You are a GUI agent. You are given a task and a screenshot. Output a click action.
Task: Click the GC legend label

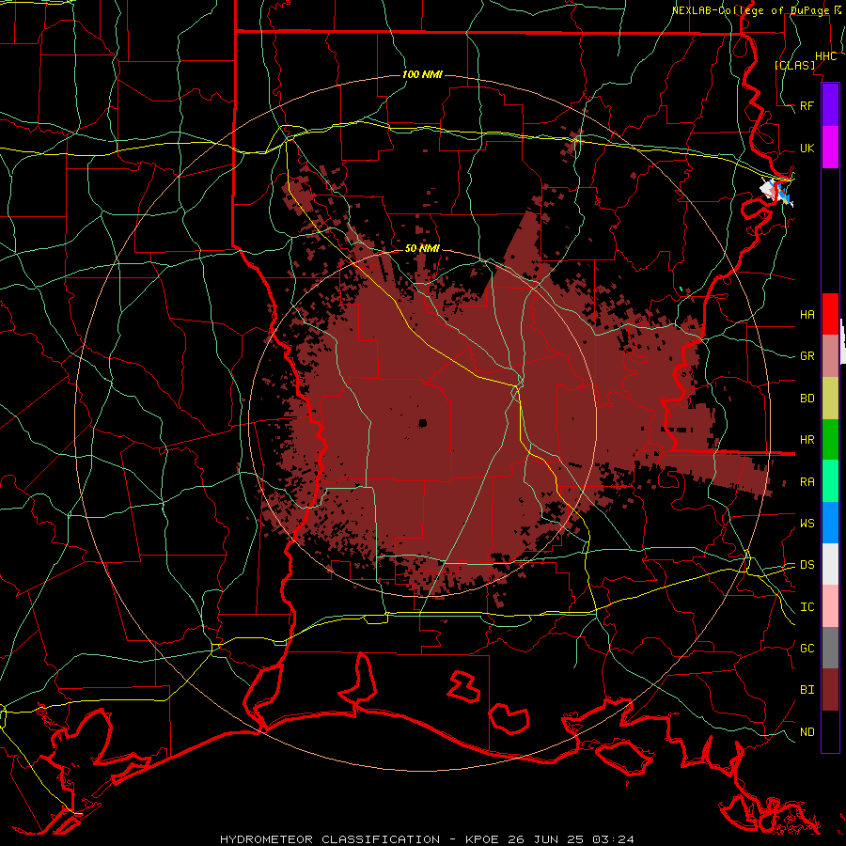click(x=807, y=649)
